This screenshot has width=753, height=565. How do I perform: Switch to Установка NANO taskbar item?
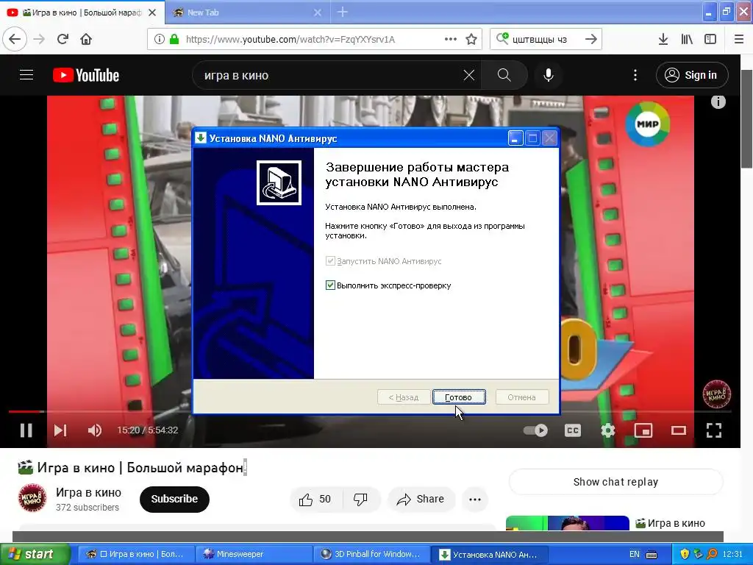(x=489, y=554)
